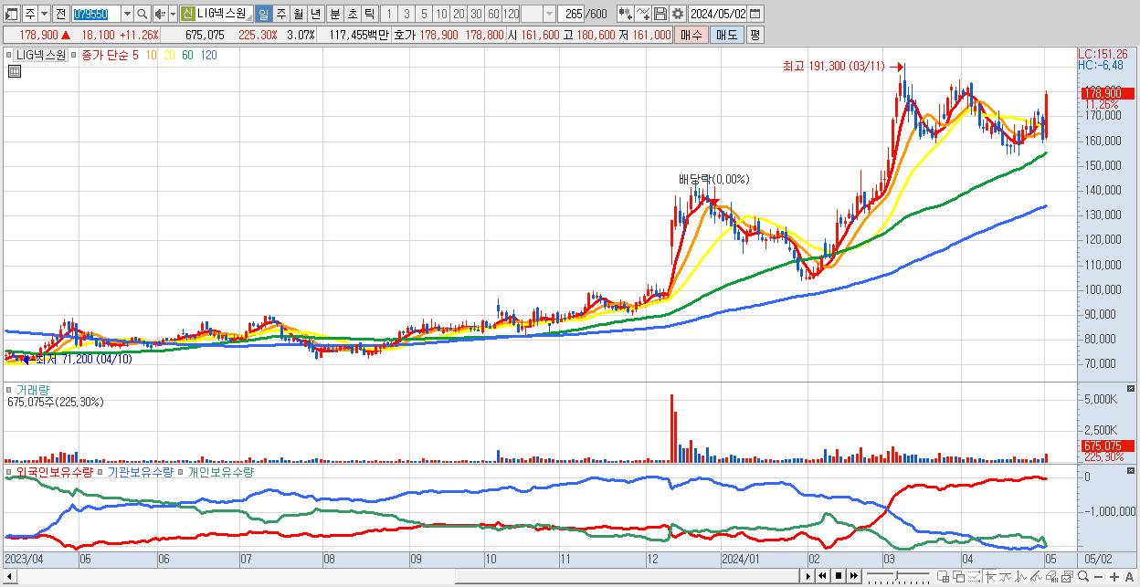1140x587 pixels.
Task: Expand the 주 type dropdown arrow
Action: click(44, 14)
